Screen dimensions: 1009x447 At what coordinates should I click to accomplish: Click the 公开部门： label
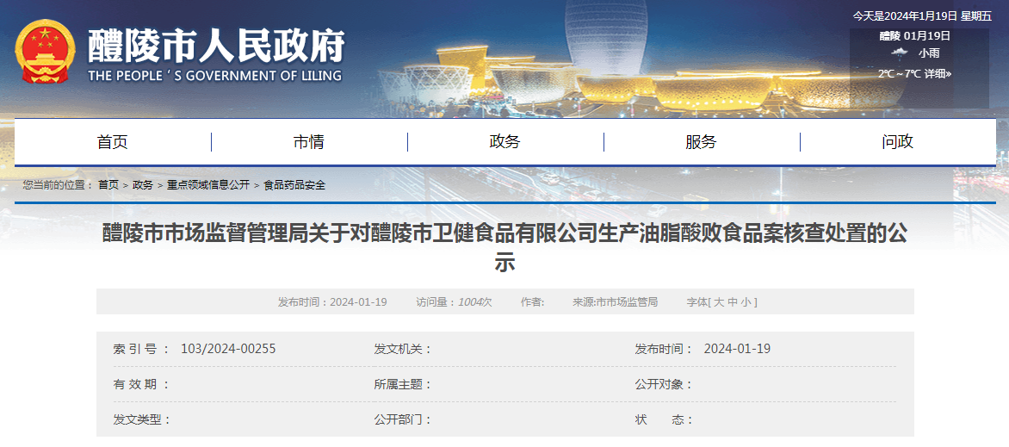pyautogui.click(x=403, y=420)
